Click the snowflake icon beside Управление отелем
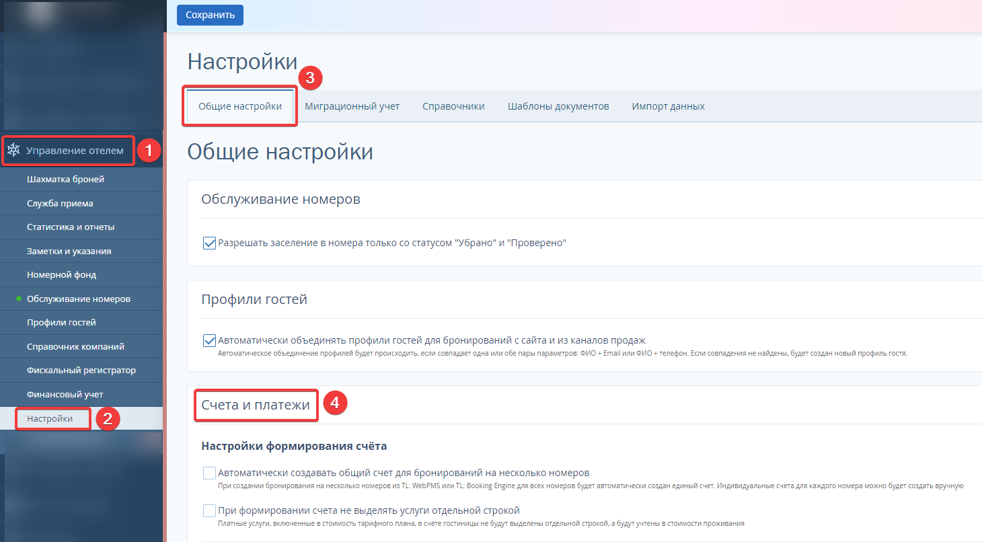 tap(13, 151)
